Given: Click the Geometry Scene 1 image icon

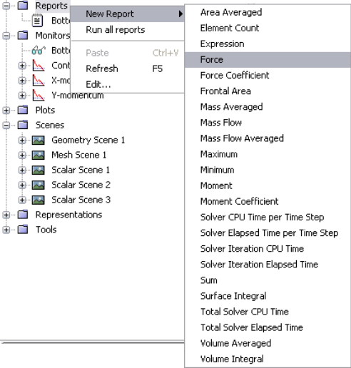Looking at the screenshot, I should (39, 140).
